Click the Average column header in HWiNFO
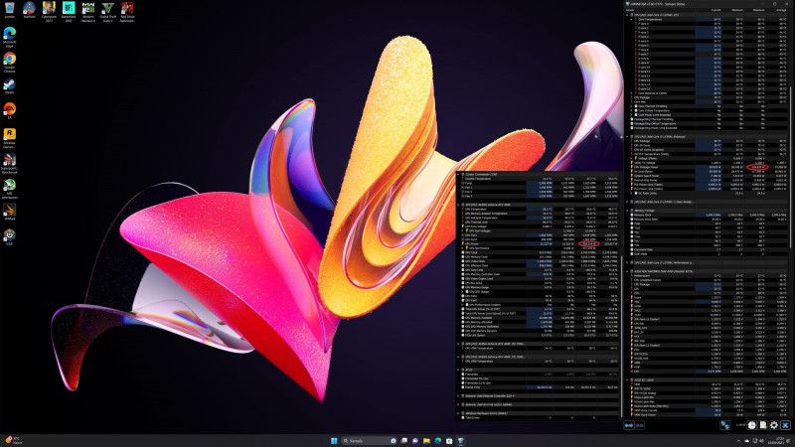 click(x=781, y=10)
